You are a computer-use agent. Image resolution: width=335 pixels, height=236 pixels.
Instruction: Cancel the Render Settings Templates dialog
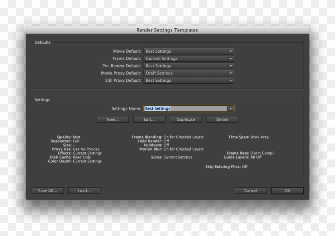coord(250,191)
